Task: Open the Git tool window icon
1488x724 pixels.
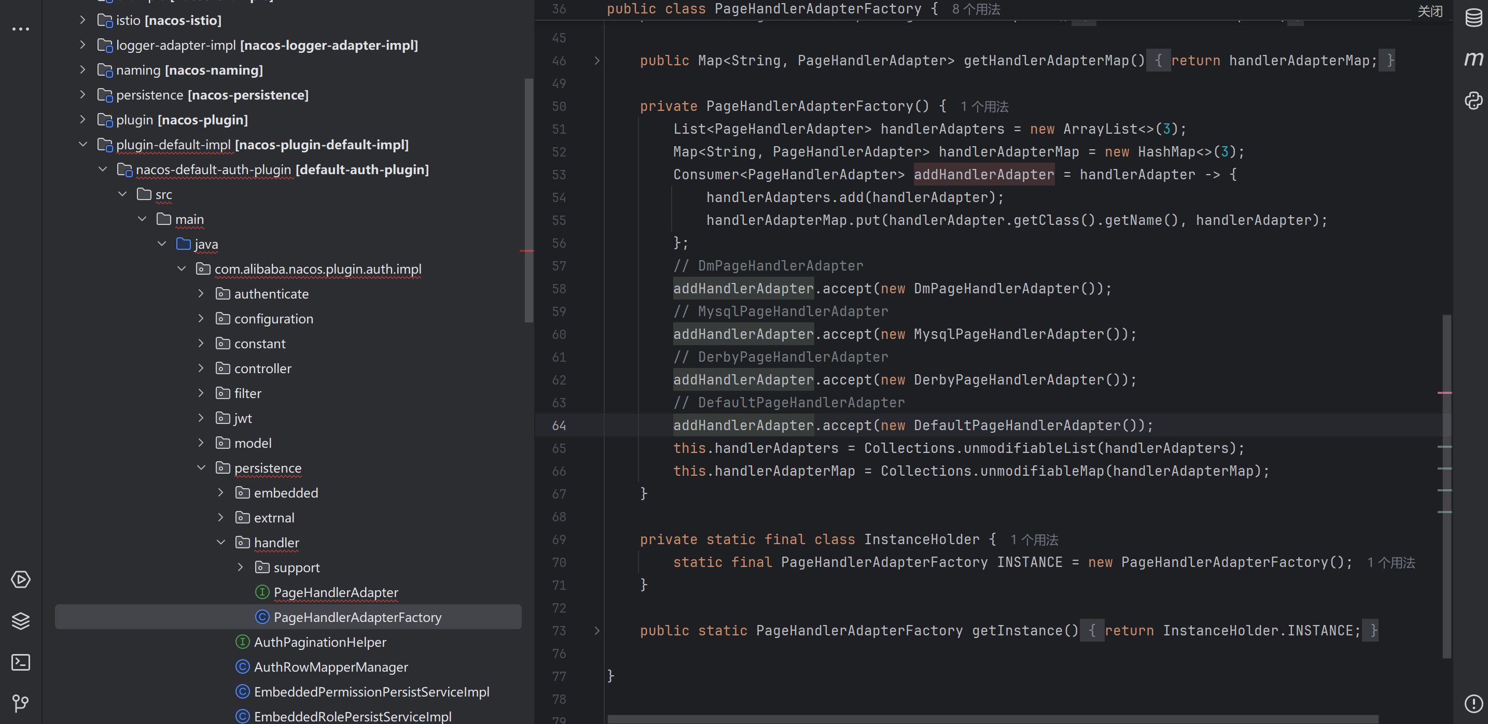Action: [x=21, y=703]
